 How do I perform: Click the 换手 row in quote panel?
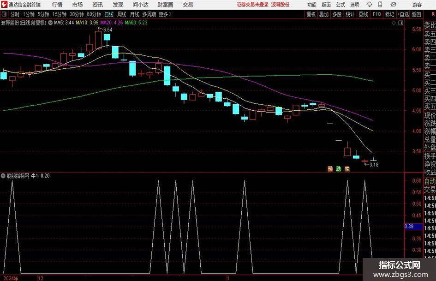click(430, 156)
